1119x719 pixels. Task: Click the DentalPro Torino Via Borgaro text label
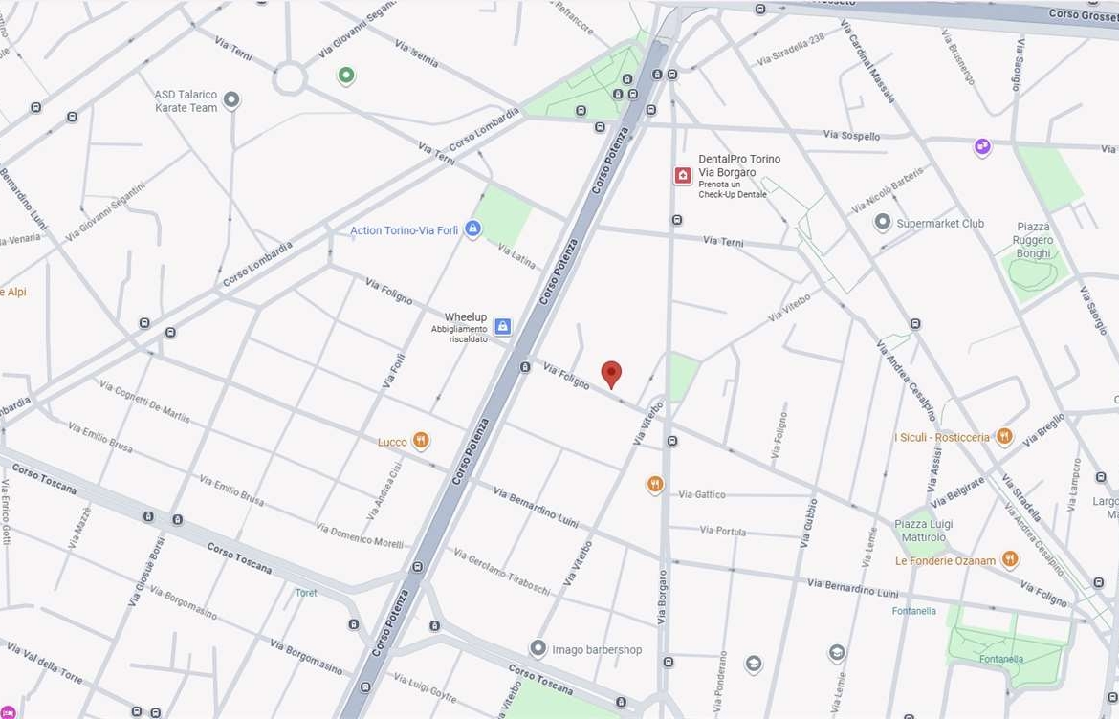pyautogui.click(x=739, y=165)
